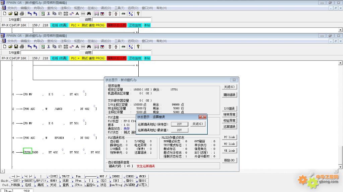Click <SET> function key button
Image resolution: width=343 pixels, height=192 pixels.
coord(15,181)
